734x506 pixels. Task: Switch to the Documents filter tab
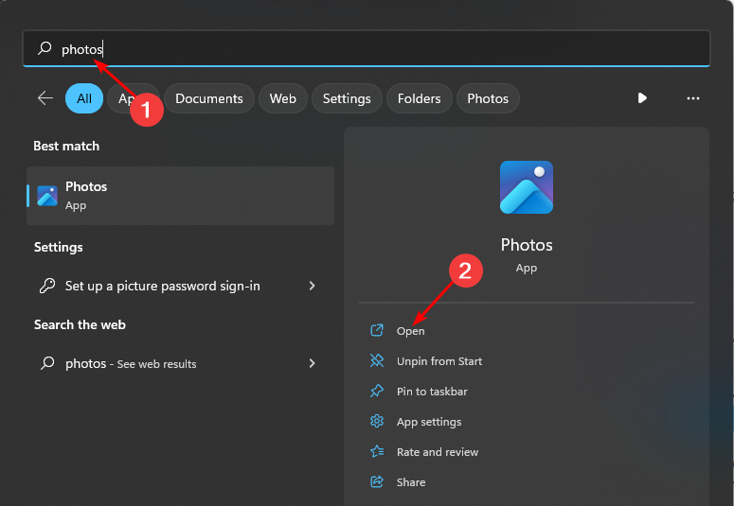click(x=209, y=98)
